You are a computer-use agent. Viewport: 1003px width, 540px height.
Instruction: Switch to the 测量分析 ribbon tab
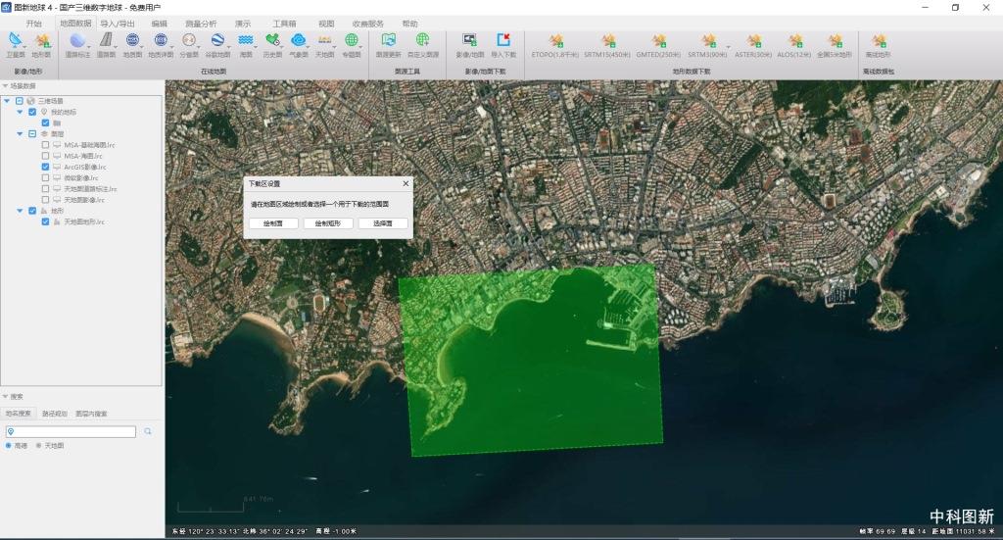pyautogui.click(x=201, y=24)
